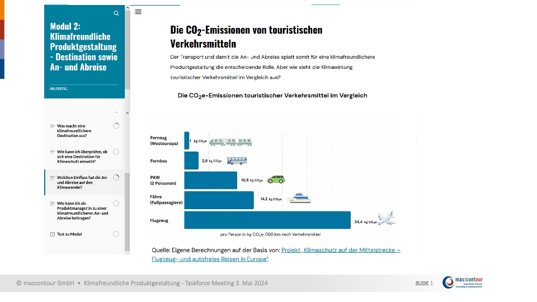The image size is (537, 302).
Task: Open link 'Projekt Klimaschutz auf der Mittelstrecke'
Action: tap(276, 254)
